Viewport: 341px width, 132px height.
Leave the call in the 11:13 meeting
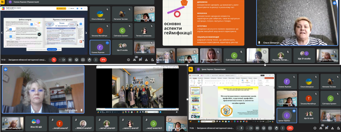[x=104, y=59]
